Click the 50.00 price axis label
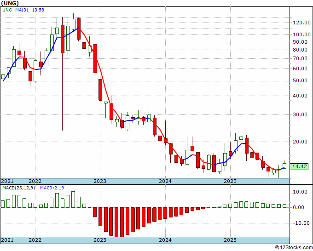 (300, 80)
